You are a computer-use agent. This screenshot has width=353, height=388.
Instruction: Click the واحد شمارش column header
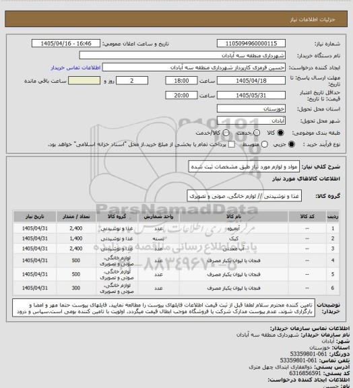tap(158, 216)
